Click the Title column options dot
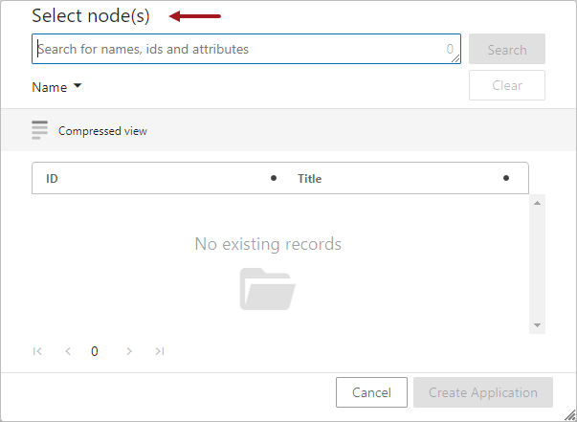Image resolution: width=577 pixels, height=422 pixels. (x=506, y=178)
